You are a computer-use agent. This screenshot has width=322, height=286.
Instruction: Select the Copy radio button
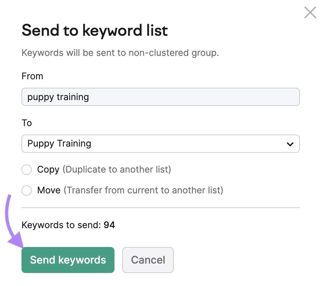pos(27,170)
